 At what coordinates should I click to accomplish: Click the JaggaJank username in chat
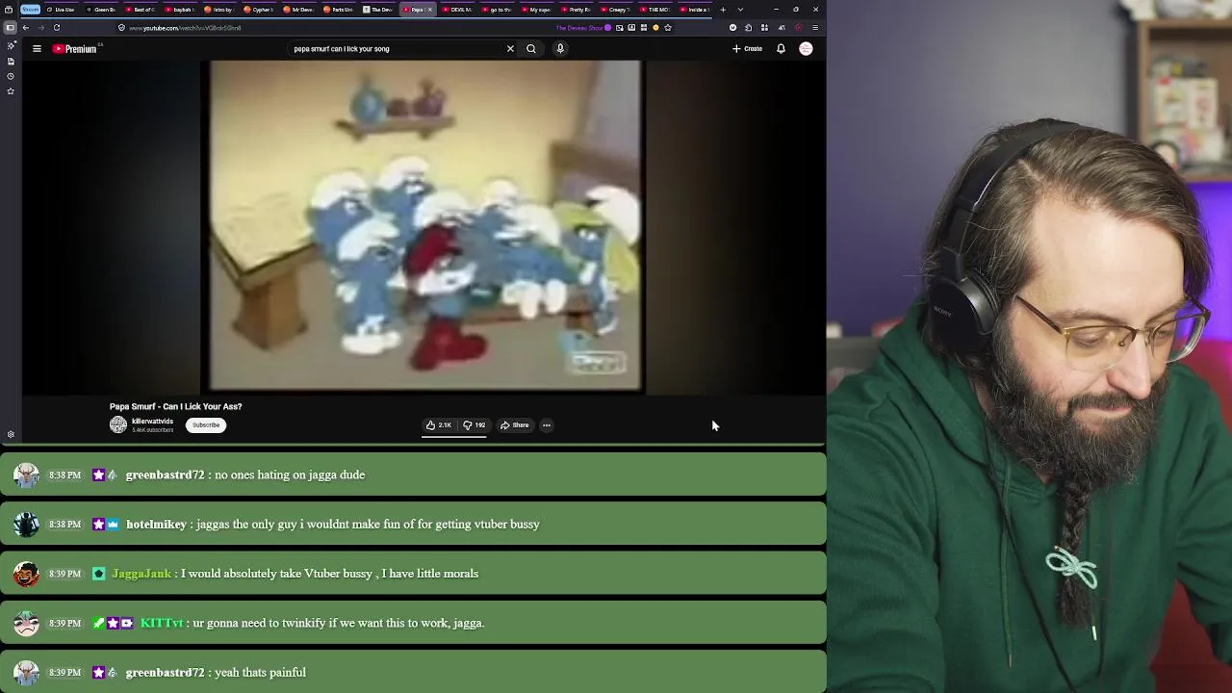[x=141, y=574]
